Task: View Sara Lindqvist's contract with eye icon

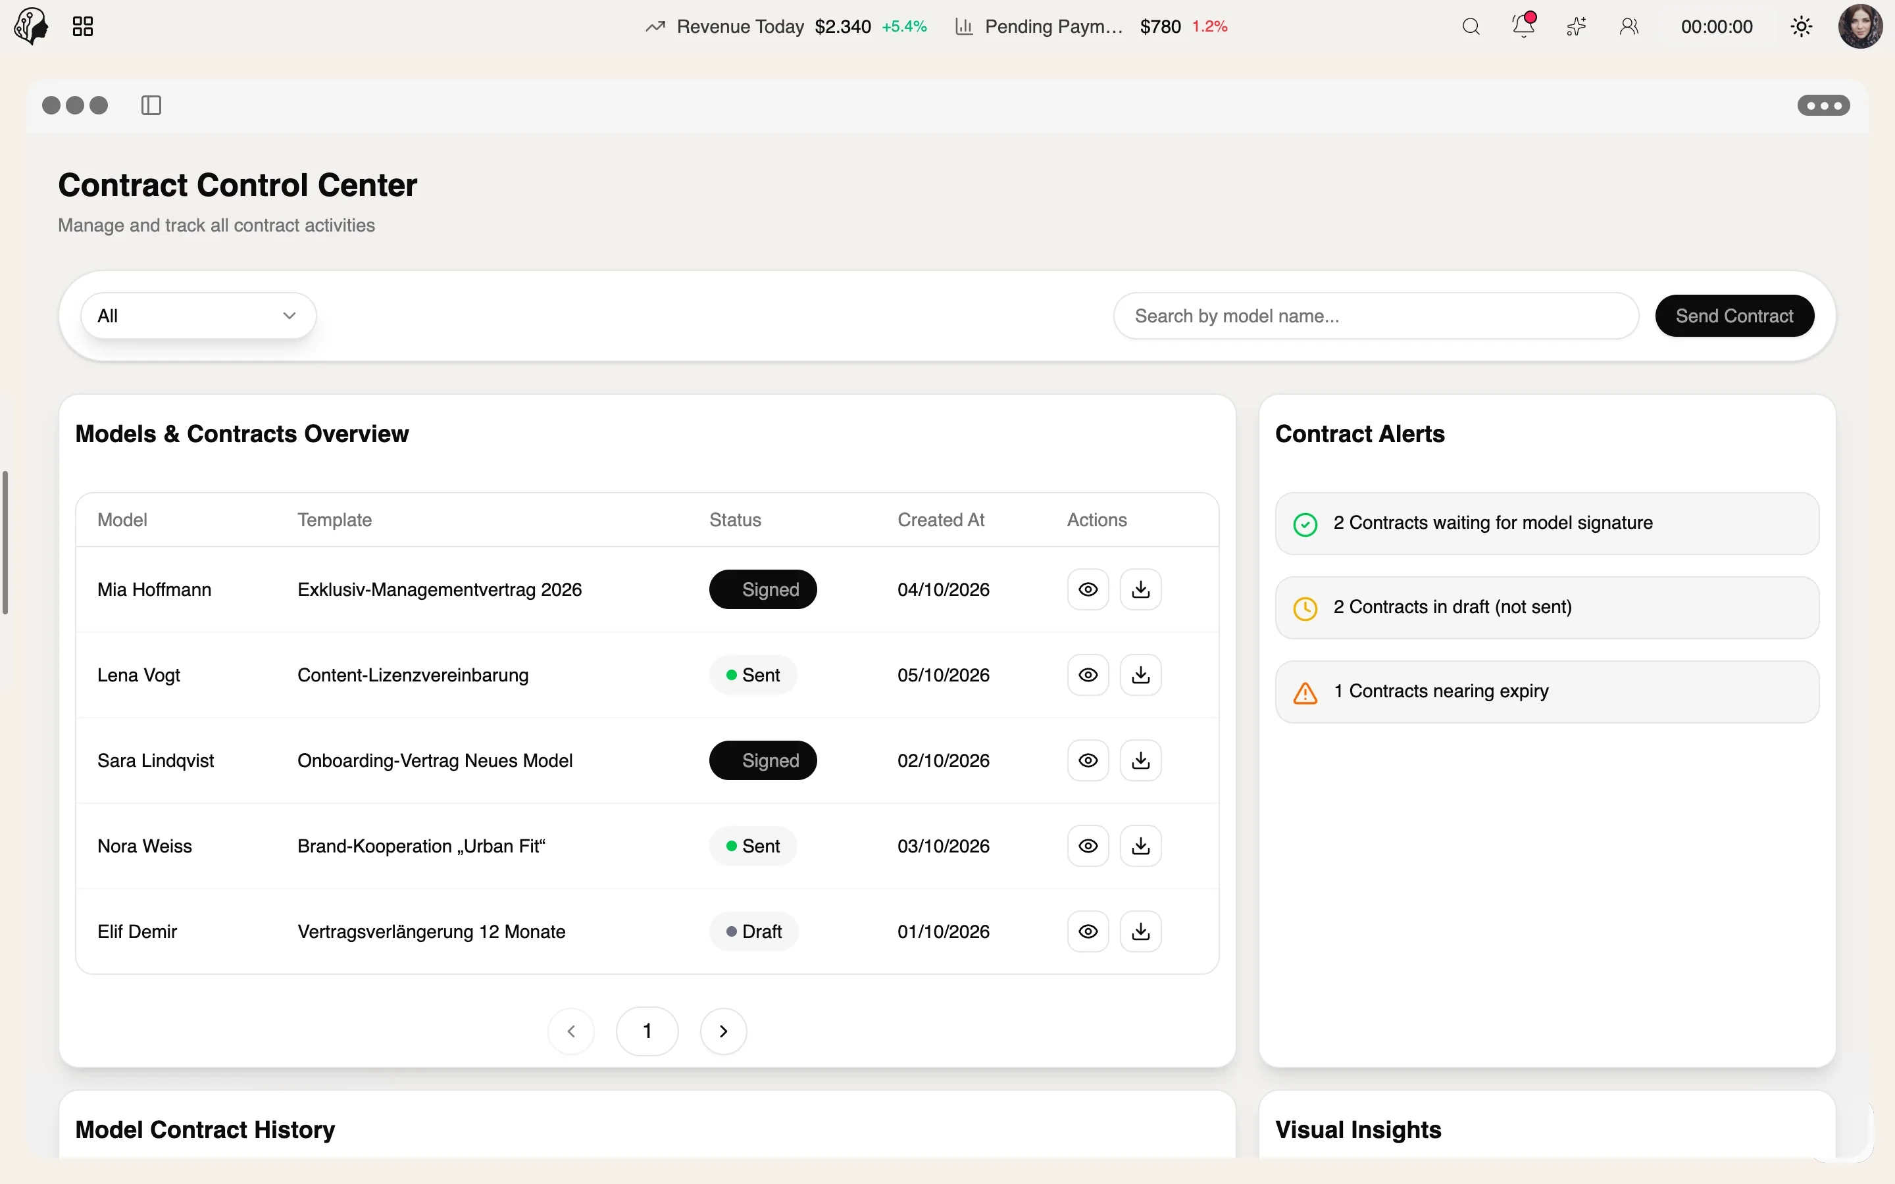Action: (1088, 760)
